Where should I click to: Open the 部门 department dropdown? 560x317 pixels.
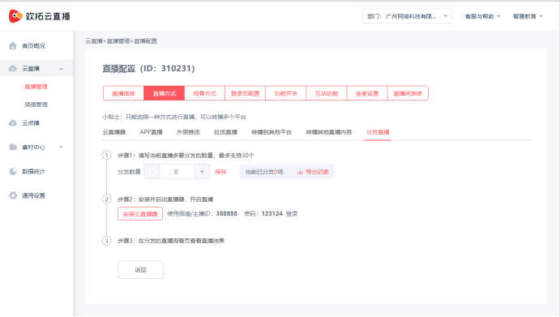pyautogui.click(x=407, y=16)
